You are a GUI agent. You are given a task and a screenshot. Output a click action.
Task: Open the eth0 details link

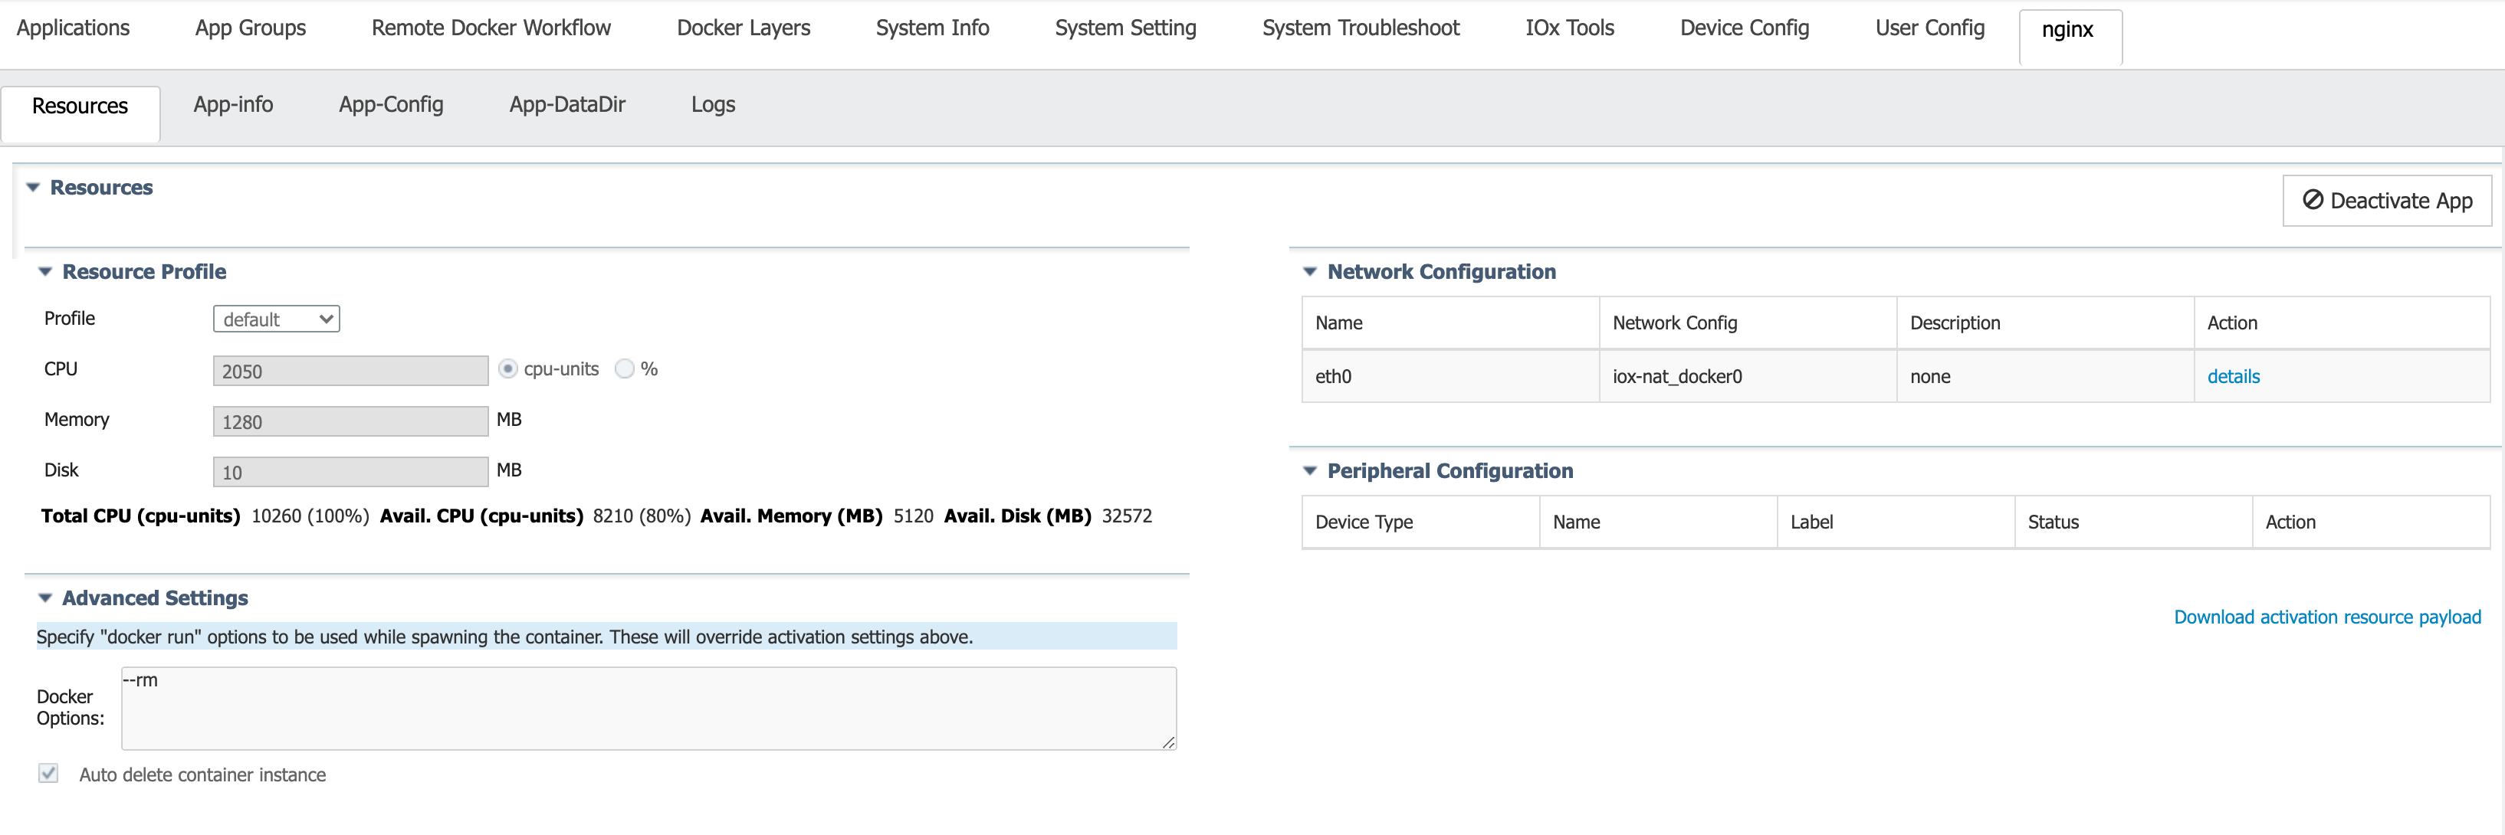coord(2233,376)
